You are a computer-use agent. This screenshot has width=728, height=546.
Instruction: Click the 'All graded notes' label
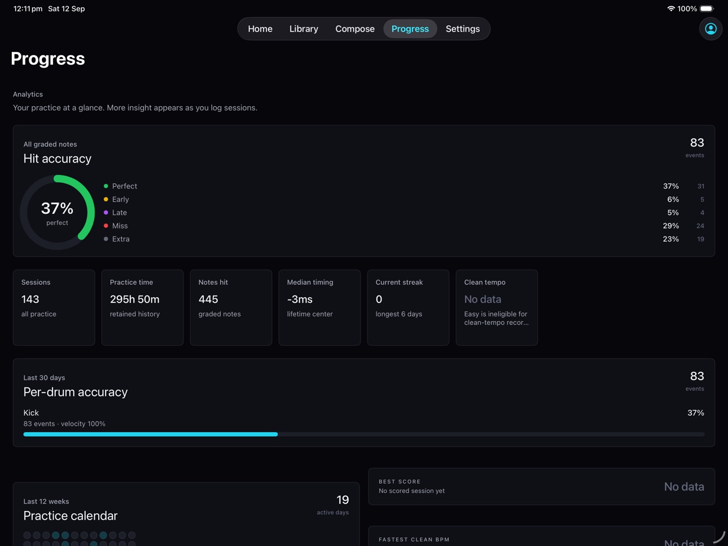50,144
